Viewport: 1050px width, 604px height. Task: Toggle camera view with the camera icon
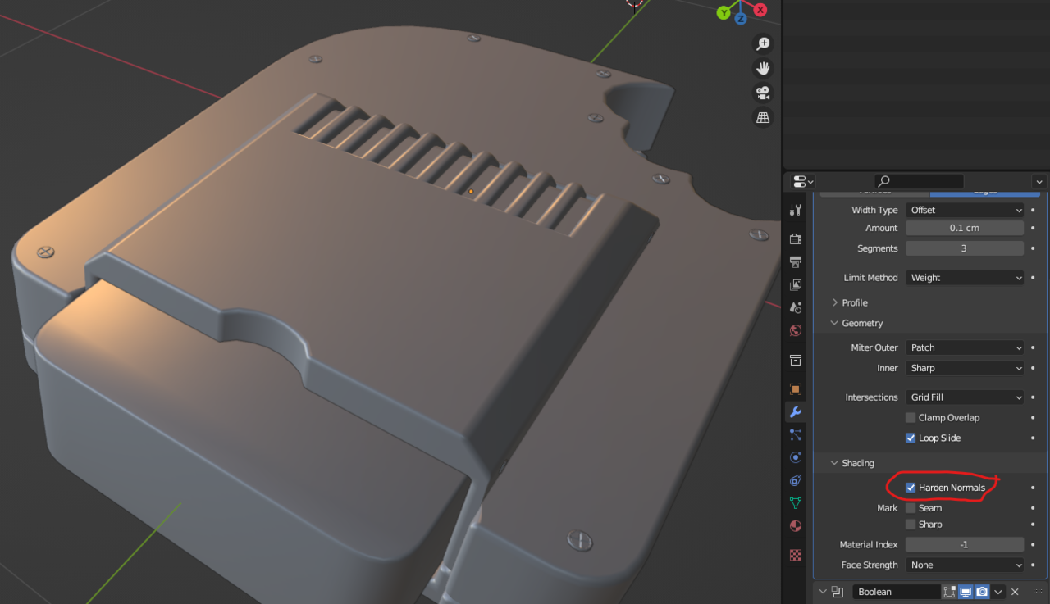(763, 93)
